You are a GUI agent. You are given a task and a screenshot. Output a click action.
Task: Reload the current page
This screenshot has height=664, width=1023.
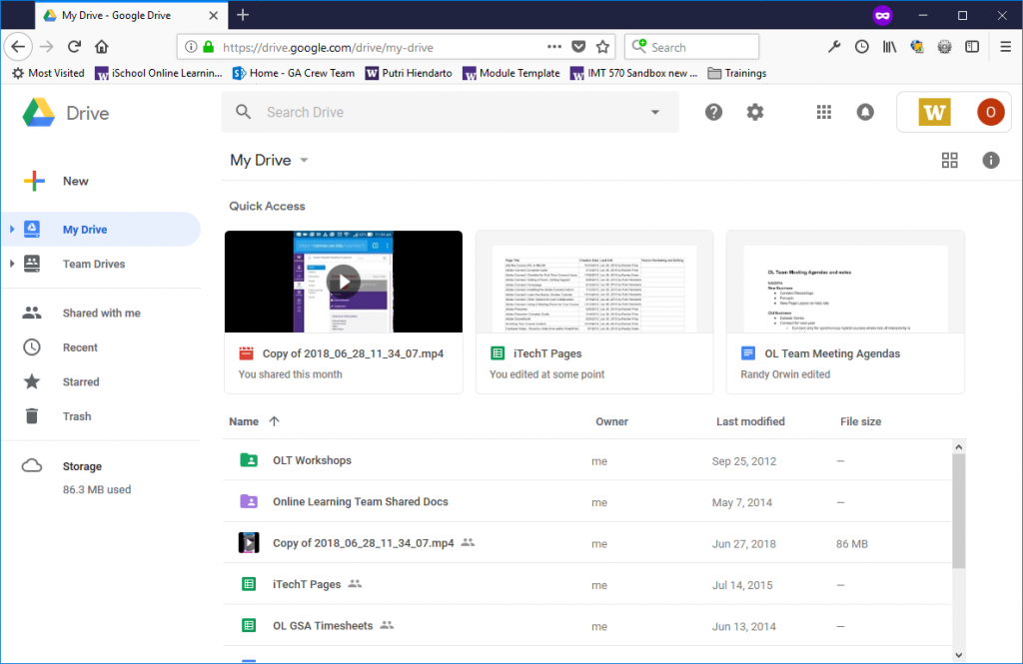(74, 47)
